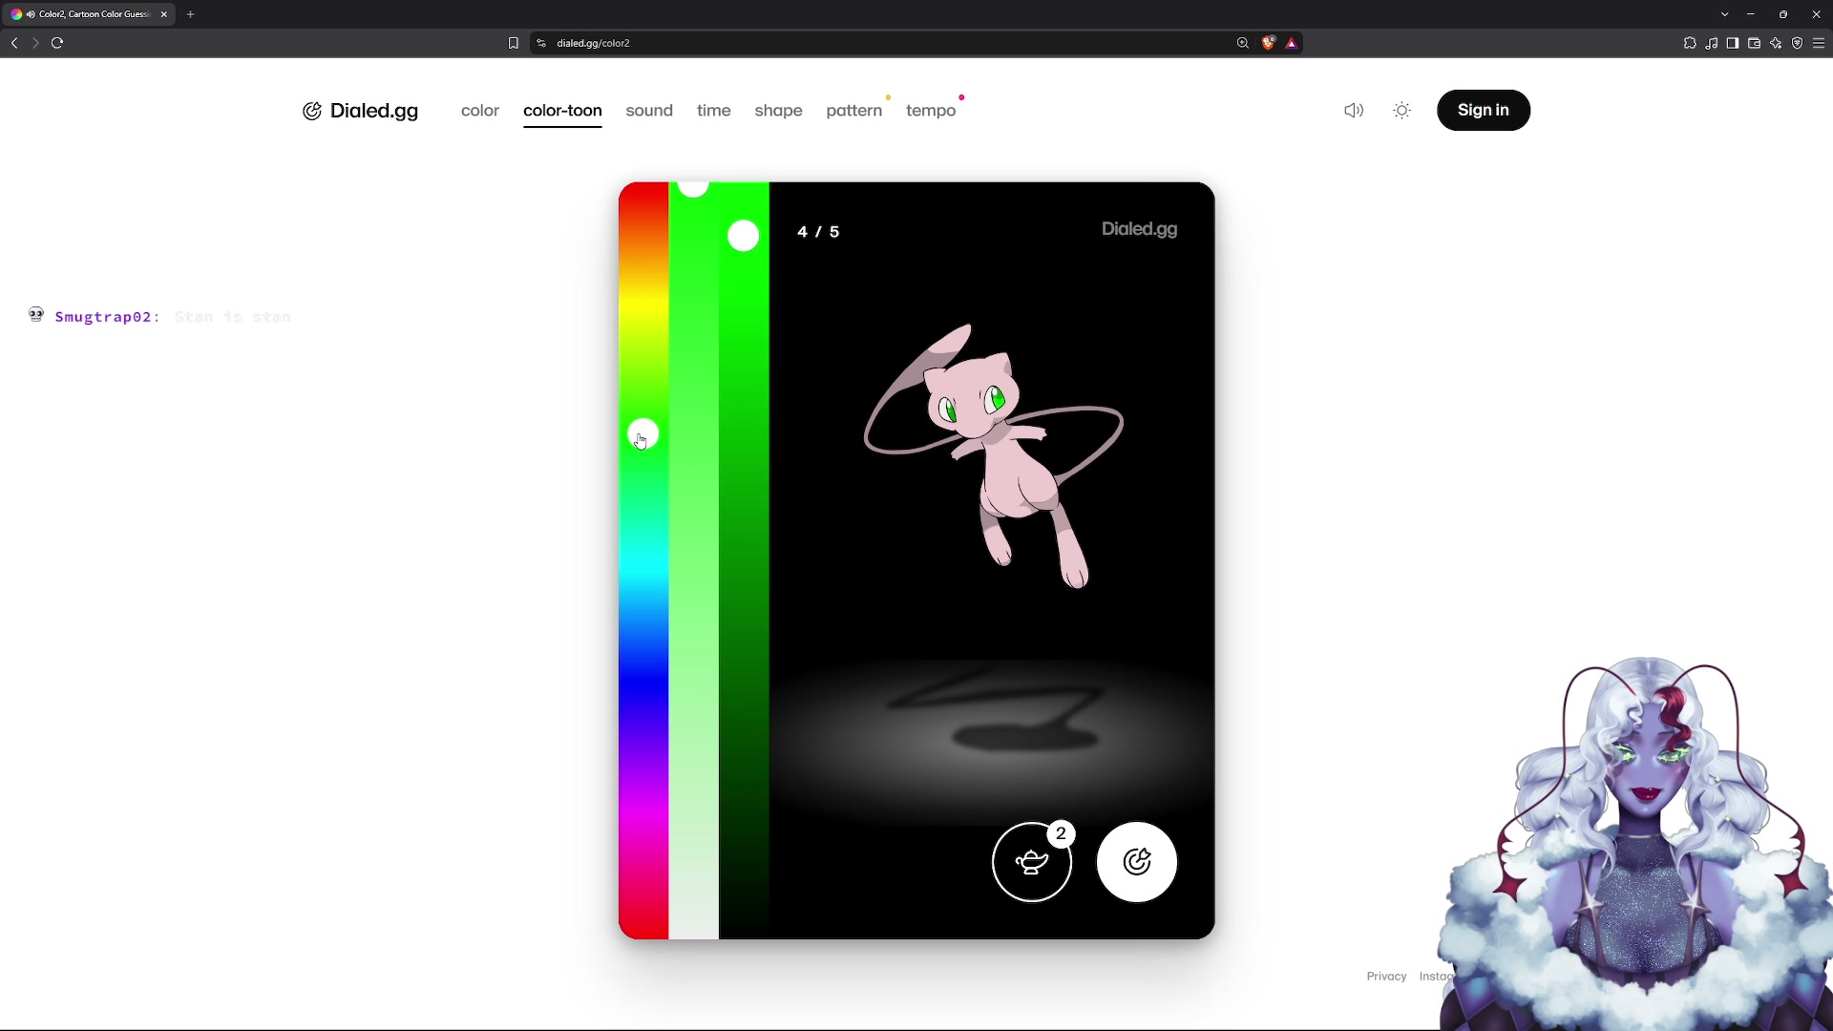Screen dimensions: 1833x1031
Task: Click the hue slider handle
Action: (x=643, y=435)
